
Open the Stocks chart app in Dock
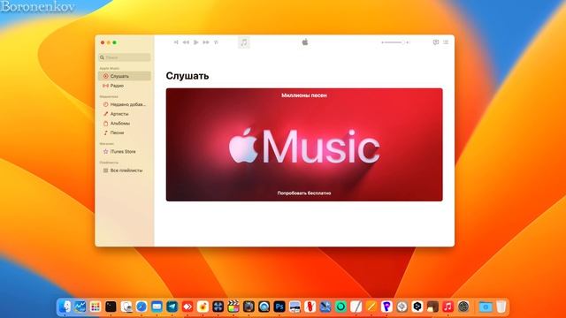(x=80, y=307)
